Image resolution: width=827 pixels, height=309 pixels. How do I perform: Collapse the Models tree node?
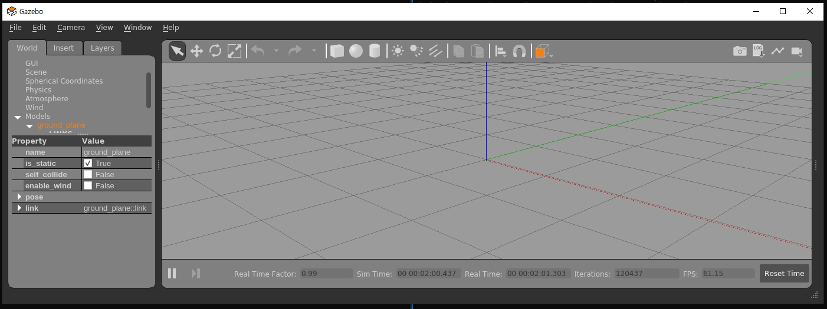[x=18, y=117]
